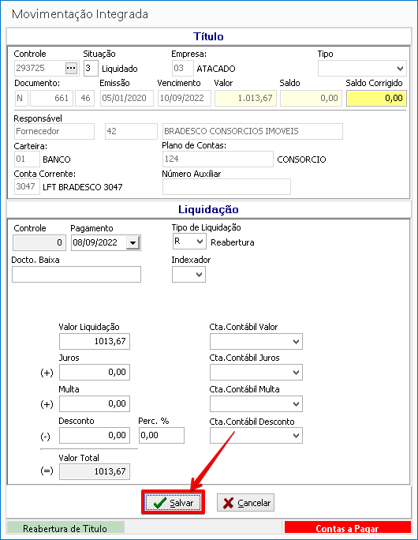Select the Multa value field
The height and width of the screenshot is (540, 418).
pos(95,403)
